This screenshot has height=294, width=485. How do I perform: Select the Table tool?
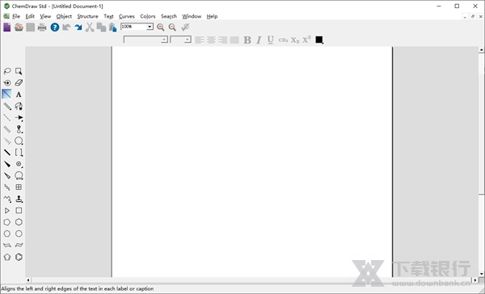coord(19,187)
